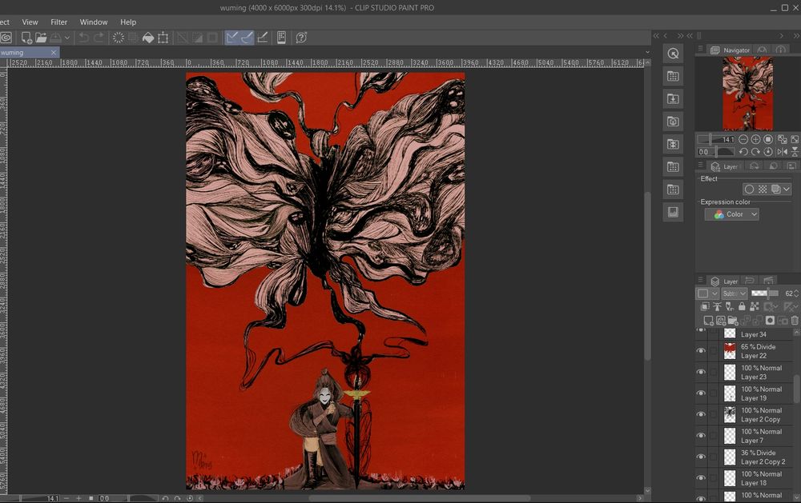Click the zoom in button in Navigator
The width and height of the screenshot is (801, 503).
755,140
